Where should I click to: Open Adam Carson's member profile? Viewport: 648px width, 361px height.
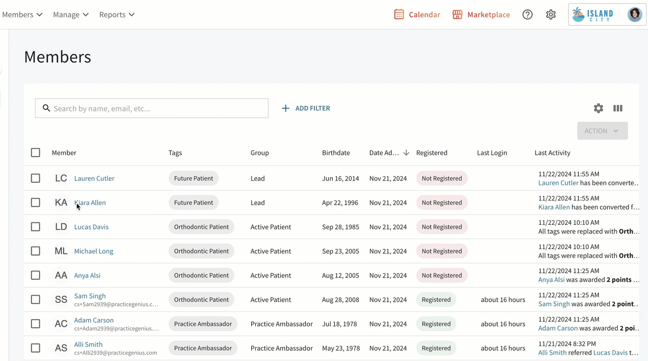(94, 320)
